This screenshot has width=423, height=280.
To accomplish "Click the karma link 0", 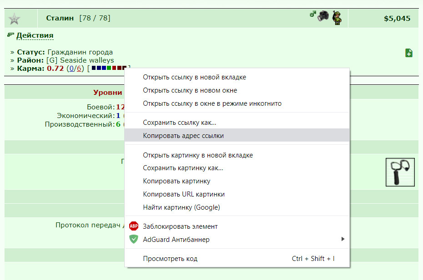I will click(71, 69).
